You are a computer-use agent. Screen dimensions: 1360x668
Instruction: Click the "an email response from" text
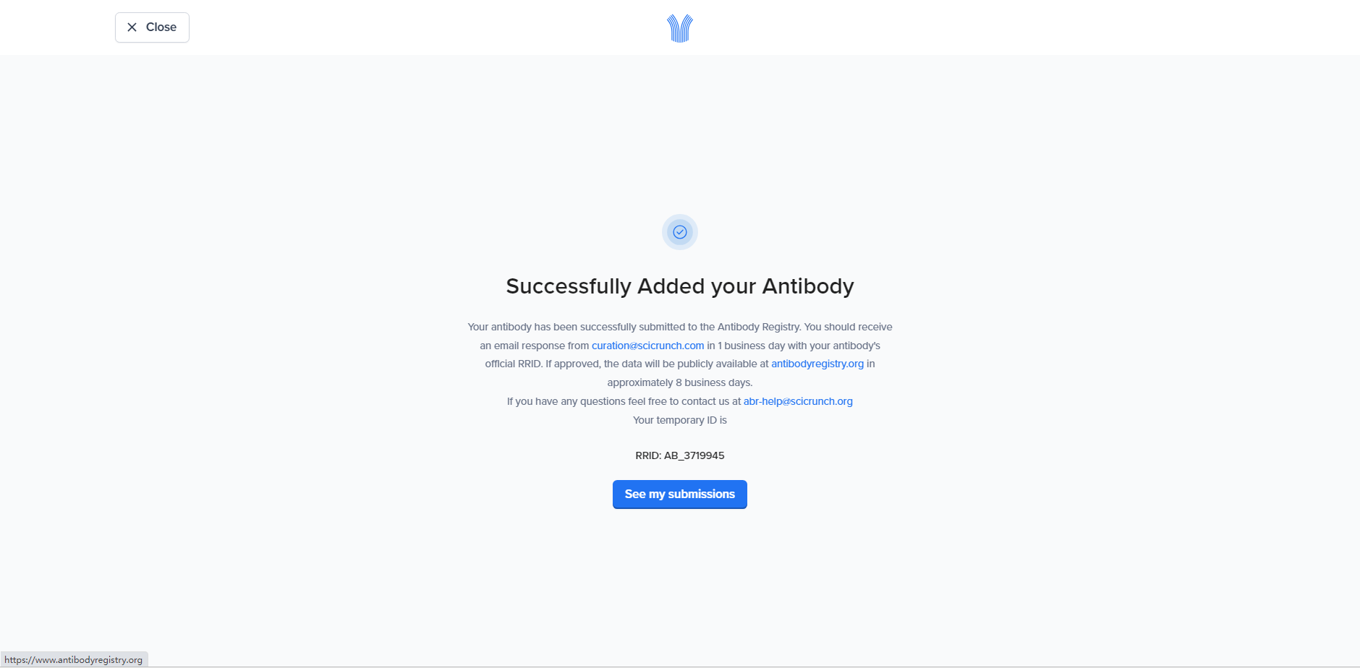535,346
